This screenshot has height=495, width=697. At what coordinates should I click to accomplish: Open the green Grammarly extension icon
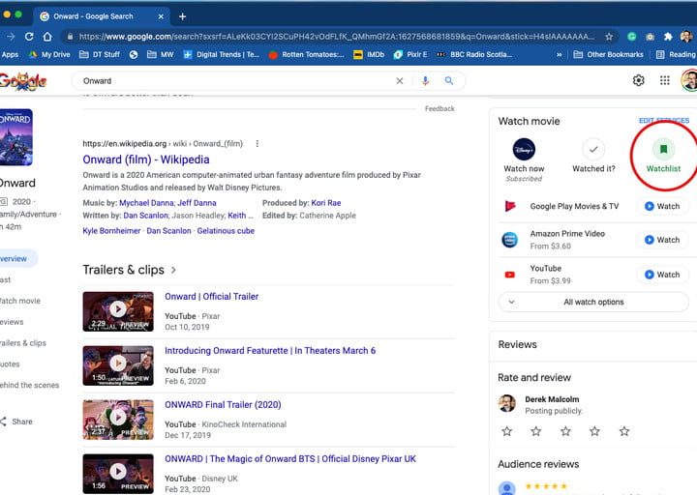point(631,37)
